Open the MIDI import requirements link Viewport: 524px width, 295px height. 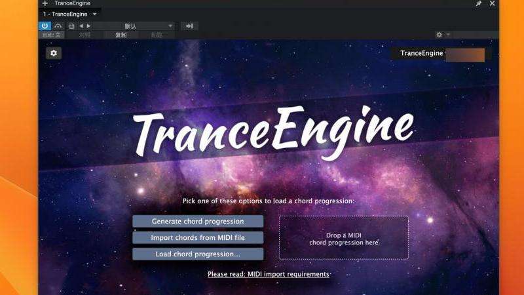point(269,274)
